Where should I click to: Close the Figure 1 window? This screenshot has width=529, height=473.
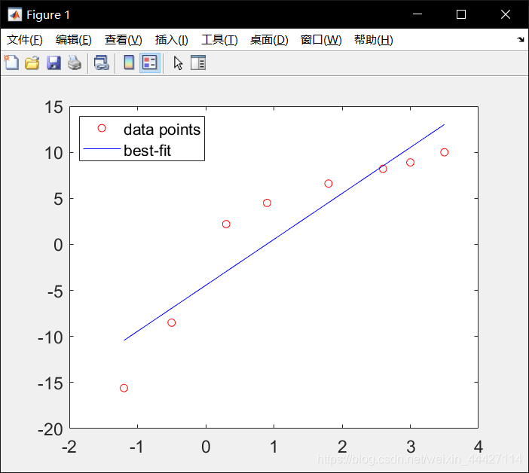coord(506,14)
